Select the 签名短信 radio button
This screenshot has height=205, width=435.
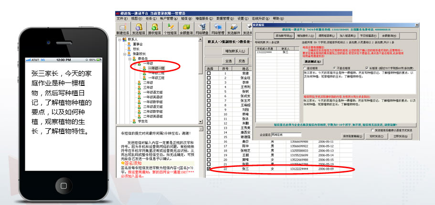tap(305, 68)
